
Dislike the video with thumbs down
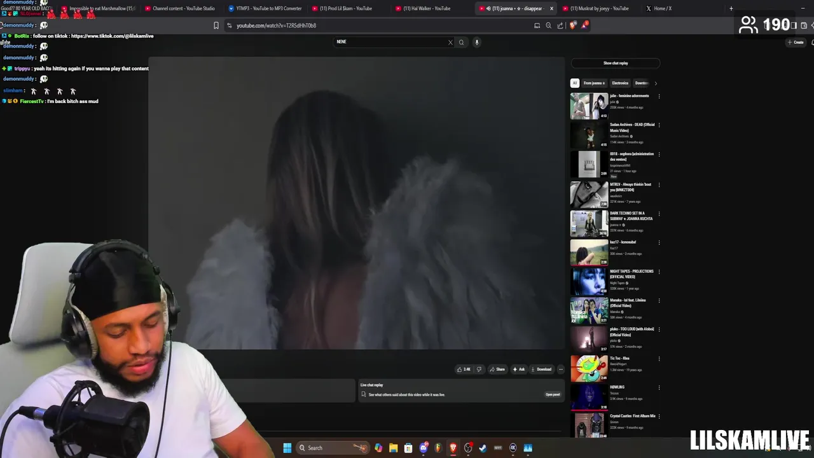click(x=479, y=370)
